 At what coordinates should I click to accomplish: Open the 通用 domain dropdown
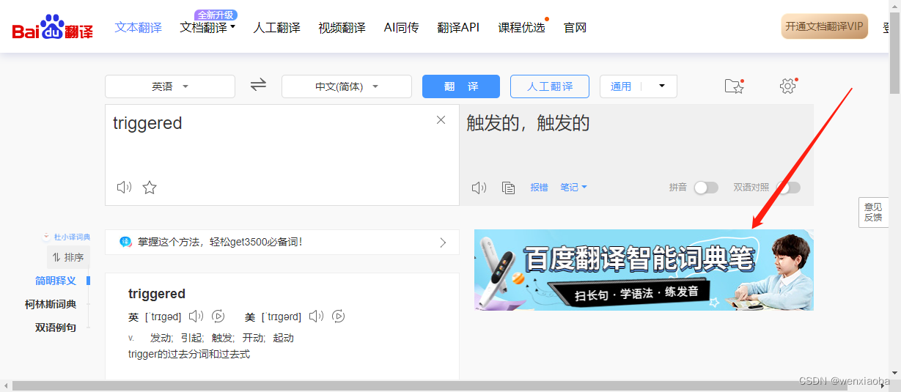click(x=639, y=86)
